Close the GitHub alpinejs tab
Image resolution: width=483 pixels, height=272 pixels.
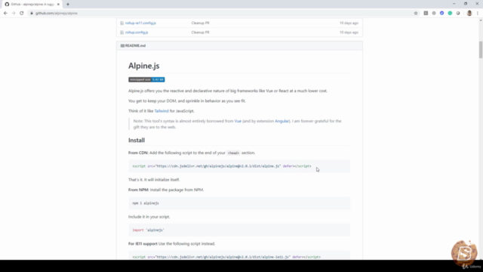point(58,5)
